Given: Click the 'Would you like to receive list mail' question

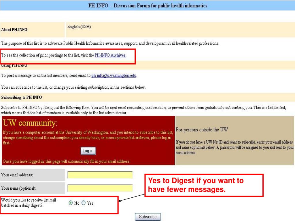Looking at the screenshot, I should pos(29,203).
